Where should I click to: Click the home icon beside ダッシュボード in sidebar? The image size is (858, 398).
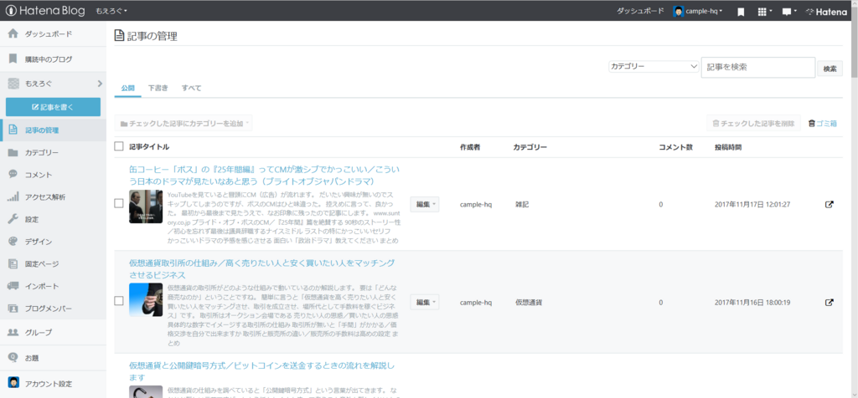[13, 33]
